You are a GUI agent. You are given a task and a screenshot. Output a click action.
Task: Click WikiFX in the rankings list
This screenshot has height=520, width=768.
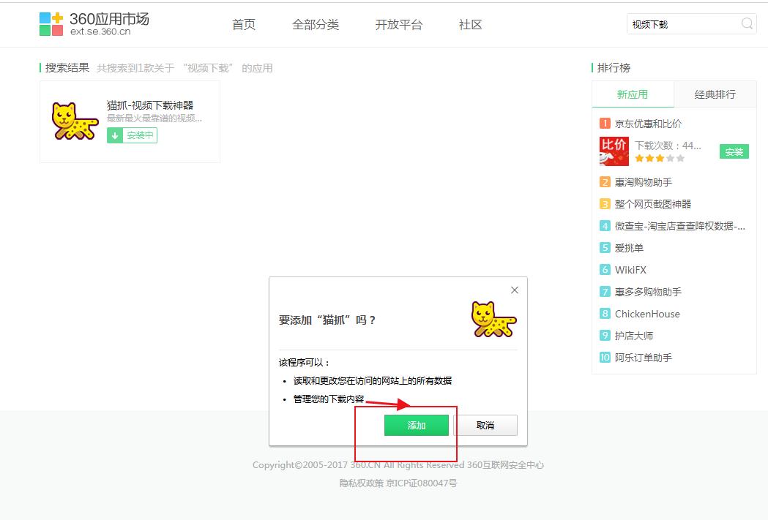[x=630, y=269]
